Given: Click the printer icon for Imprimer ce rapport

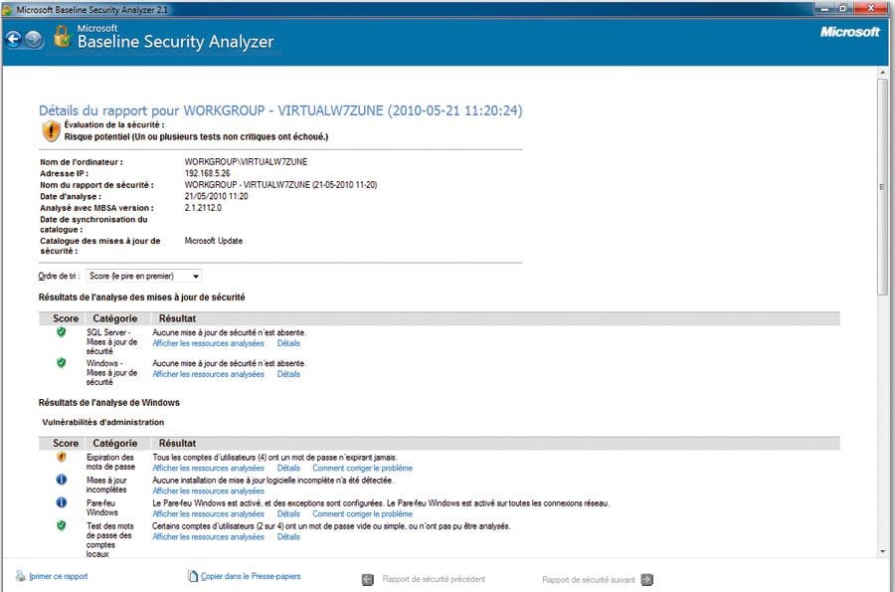Looking at the screenshot, I should [21, 577].
